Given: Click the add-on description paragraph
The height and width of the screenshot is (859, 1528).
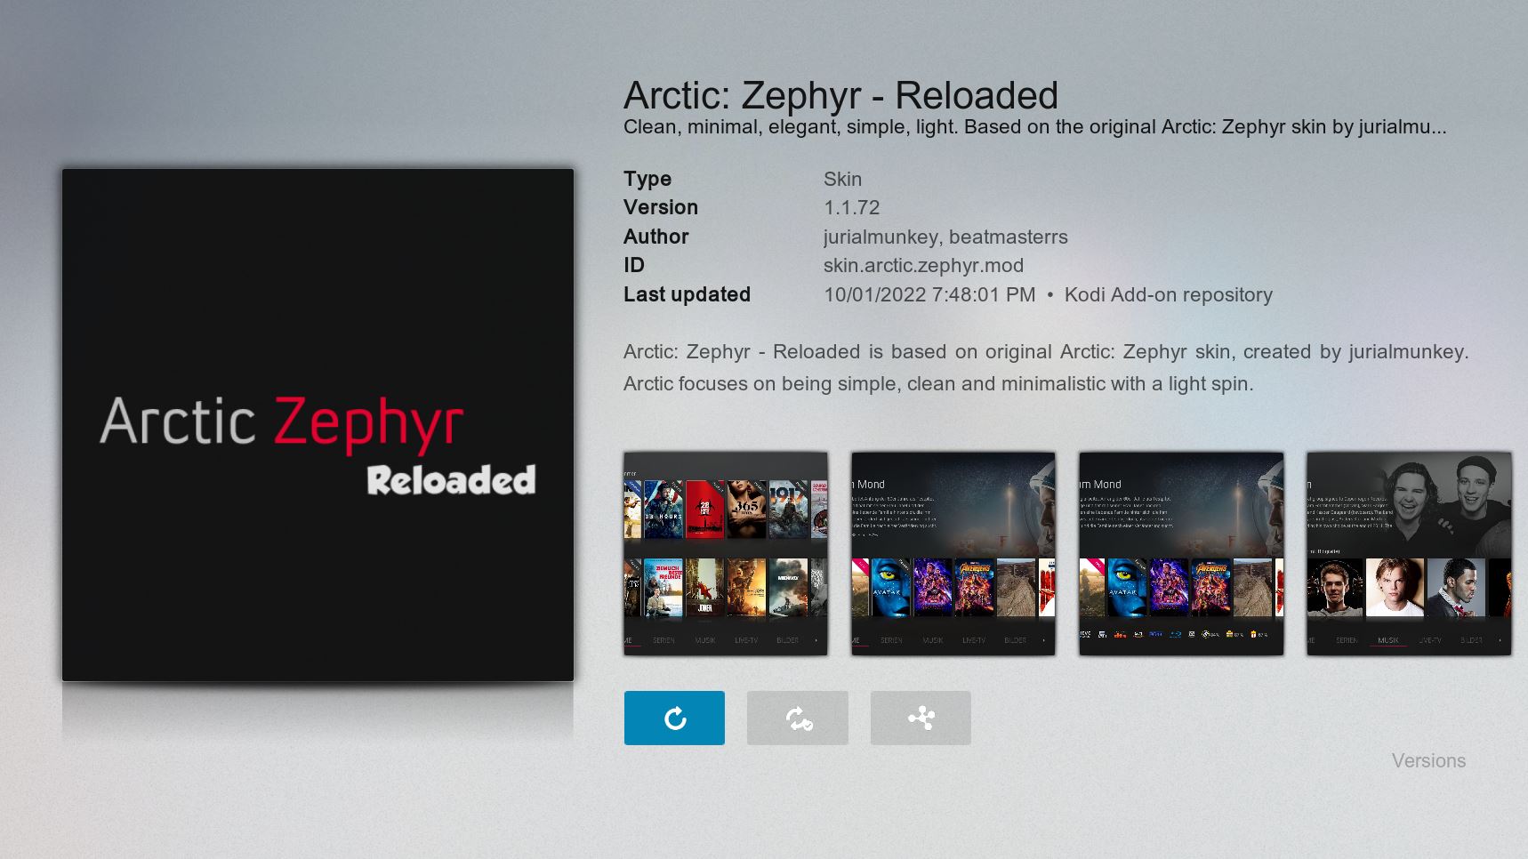Looking at the screenshot, I should [1046, 367].
